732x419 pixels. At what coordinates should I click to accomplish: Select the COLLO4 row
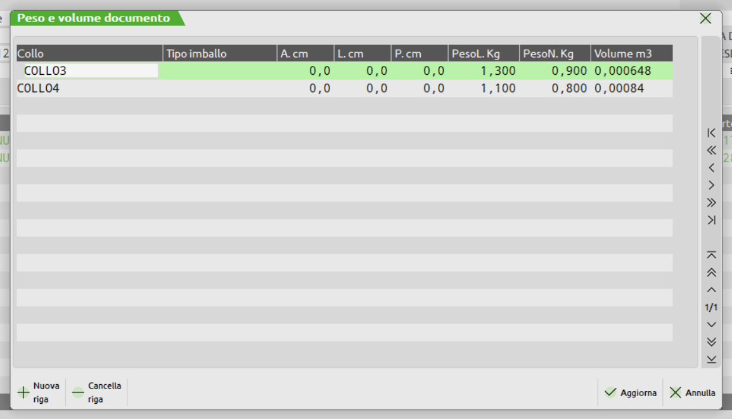(38, 89)
